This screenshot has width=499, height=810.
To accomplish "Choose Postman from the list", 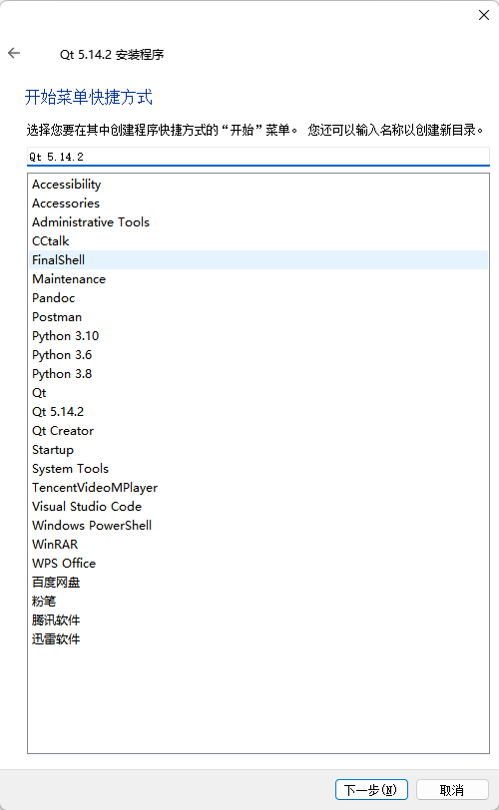I will click(258, 316).
